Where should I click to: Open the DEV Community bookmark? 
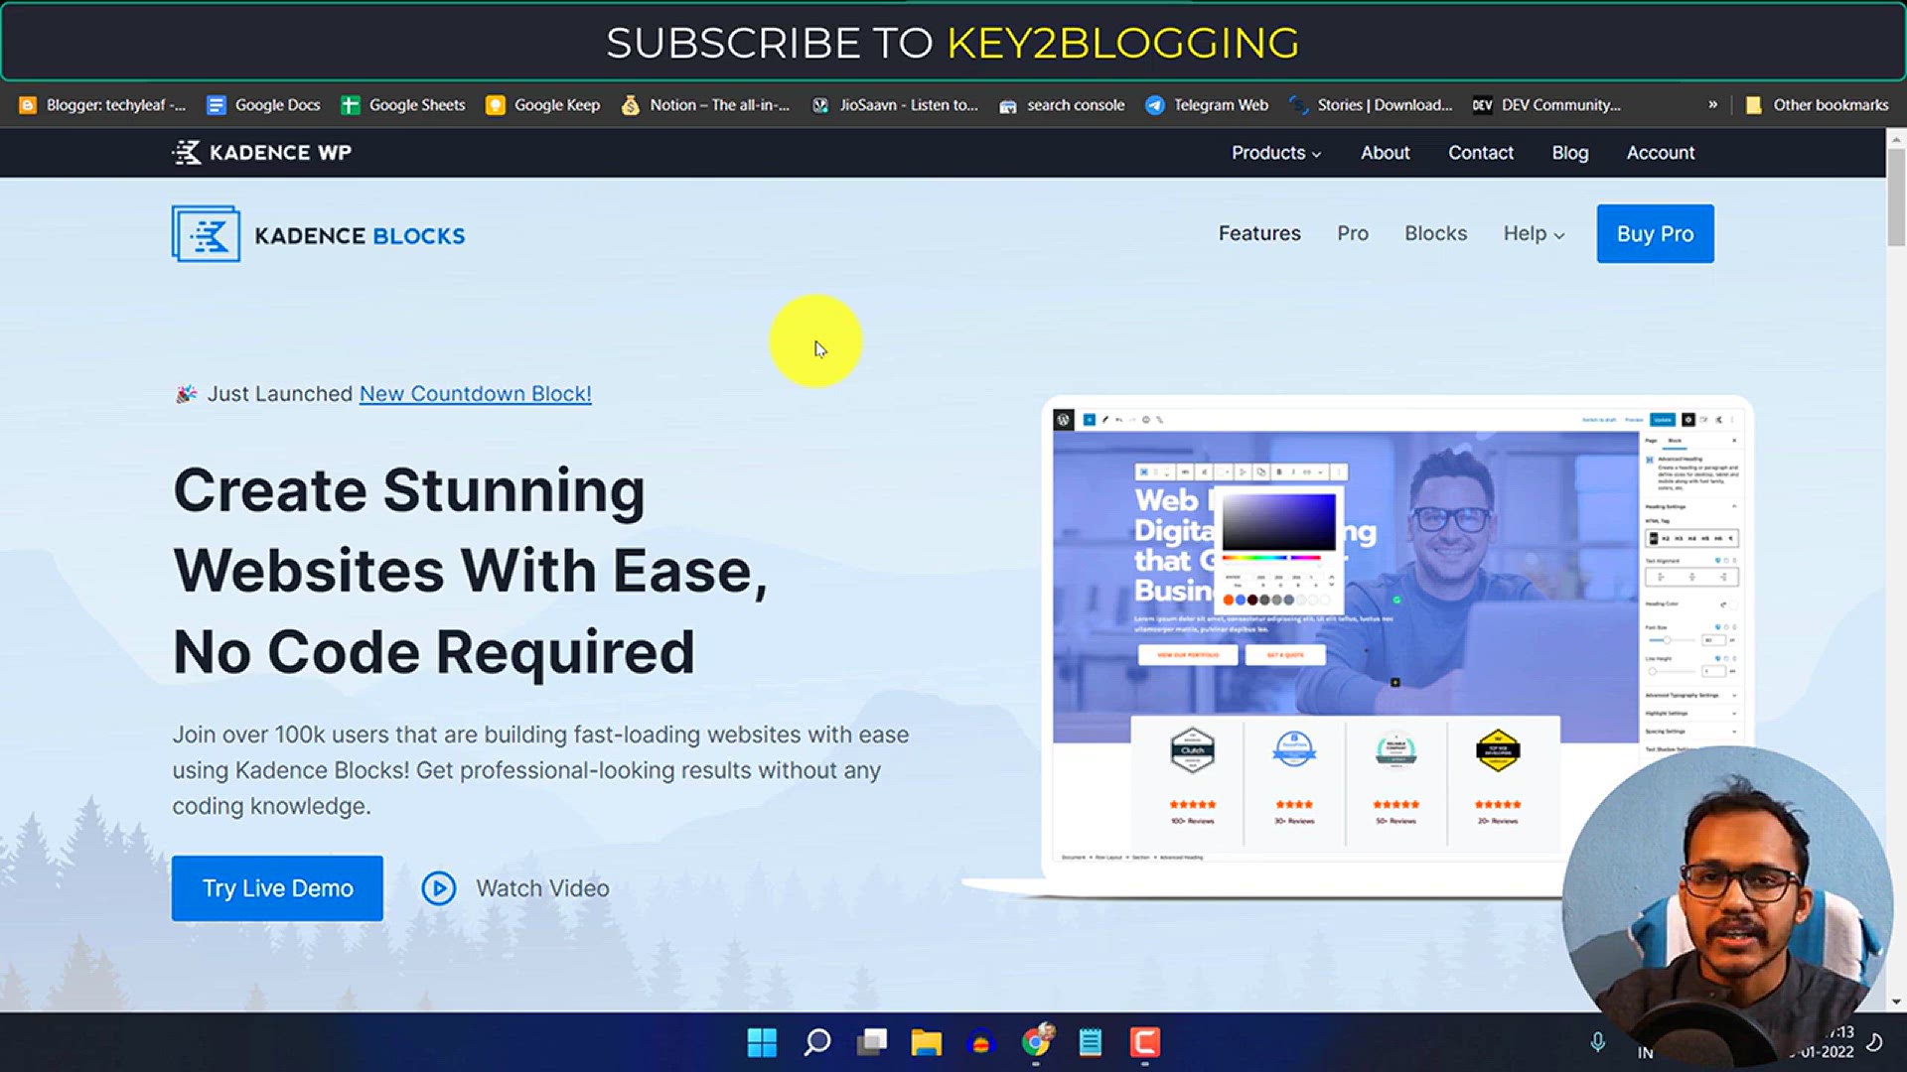pos(1546,105)
